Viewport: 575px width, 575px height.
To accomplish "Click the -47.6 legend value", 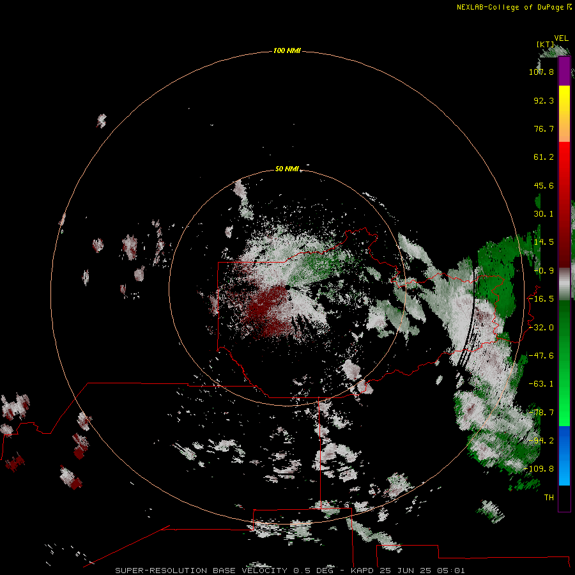I will point(541,356).
